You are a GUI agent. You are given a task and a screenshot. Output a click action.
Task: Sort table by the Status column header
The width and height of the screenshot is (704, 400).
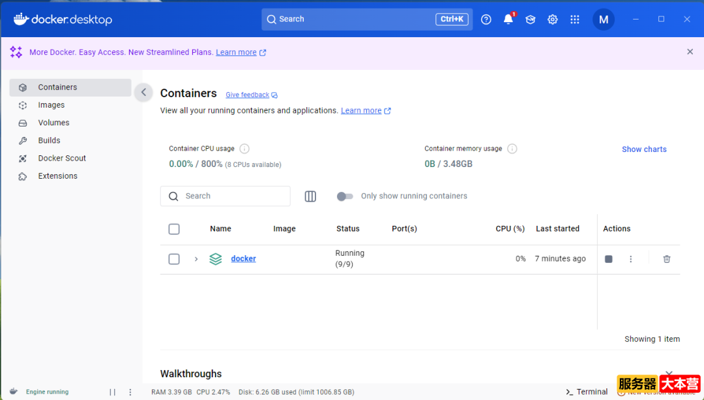click(348, 229)
